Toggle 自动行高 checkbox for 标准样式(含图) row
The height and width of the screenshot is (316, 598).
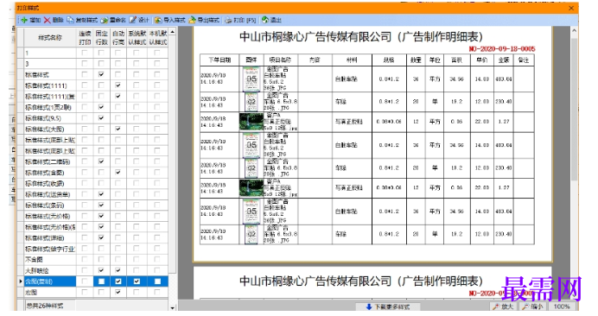118,173
